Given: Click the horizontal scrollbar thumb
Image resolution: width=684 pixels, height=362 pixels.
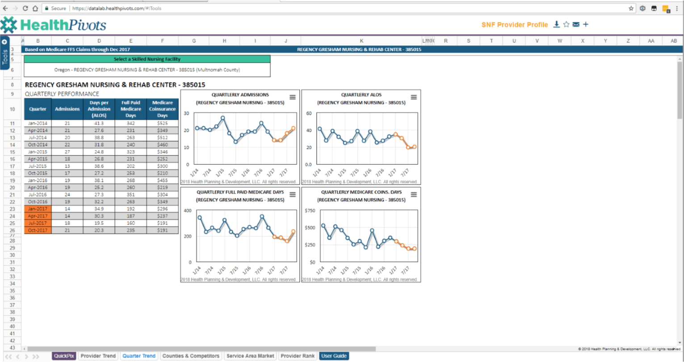Looking at the screenshot, I should tap(201, 349).
